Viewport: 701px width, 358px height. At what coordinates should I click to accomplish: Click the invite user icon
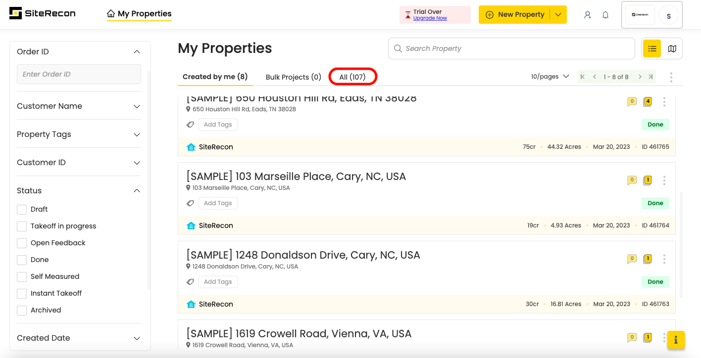588,15
